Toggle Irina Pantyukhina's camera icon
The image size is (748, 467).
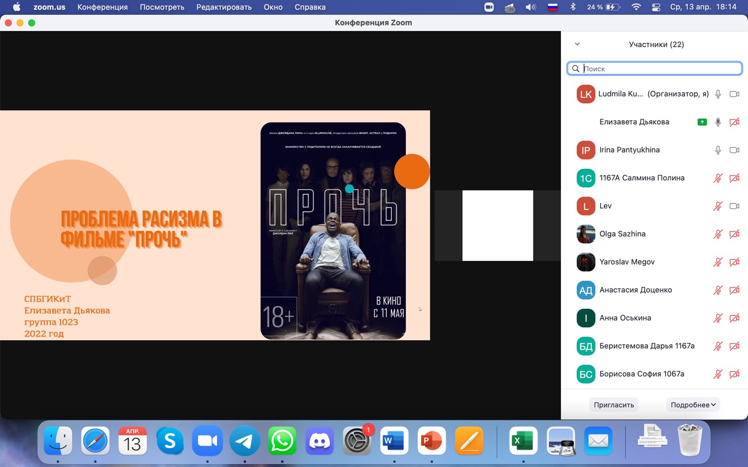click(x=734, y=150)
